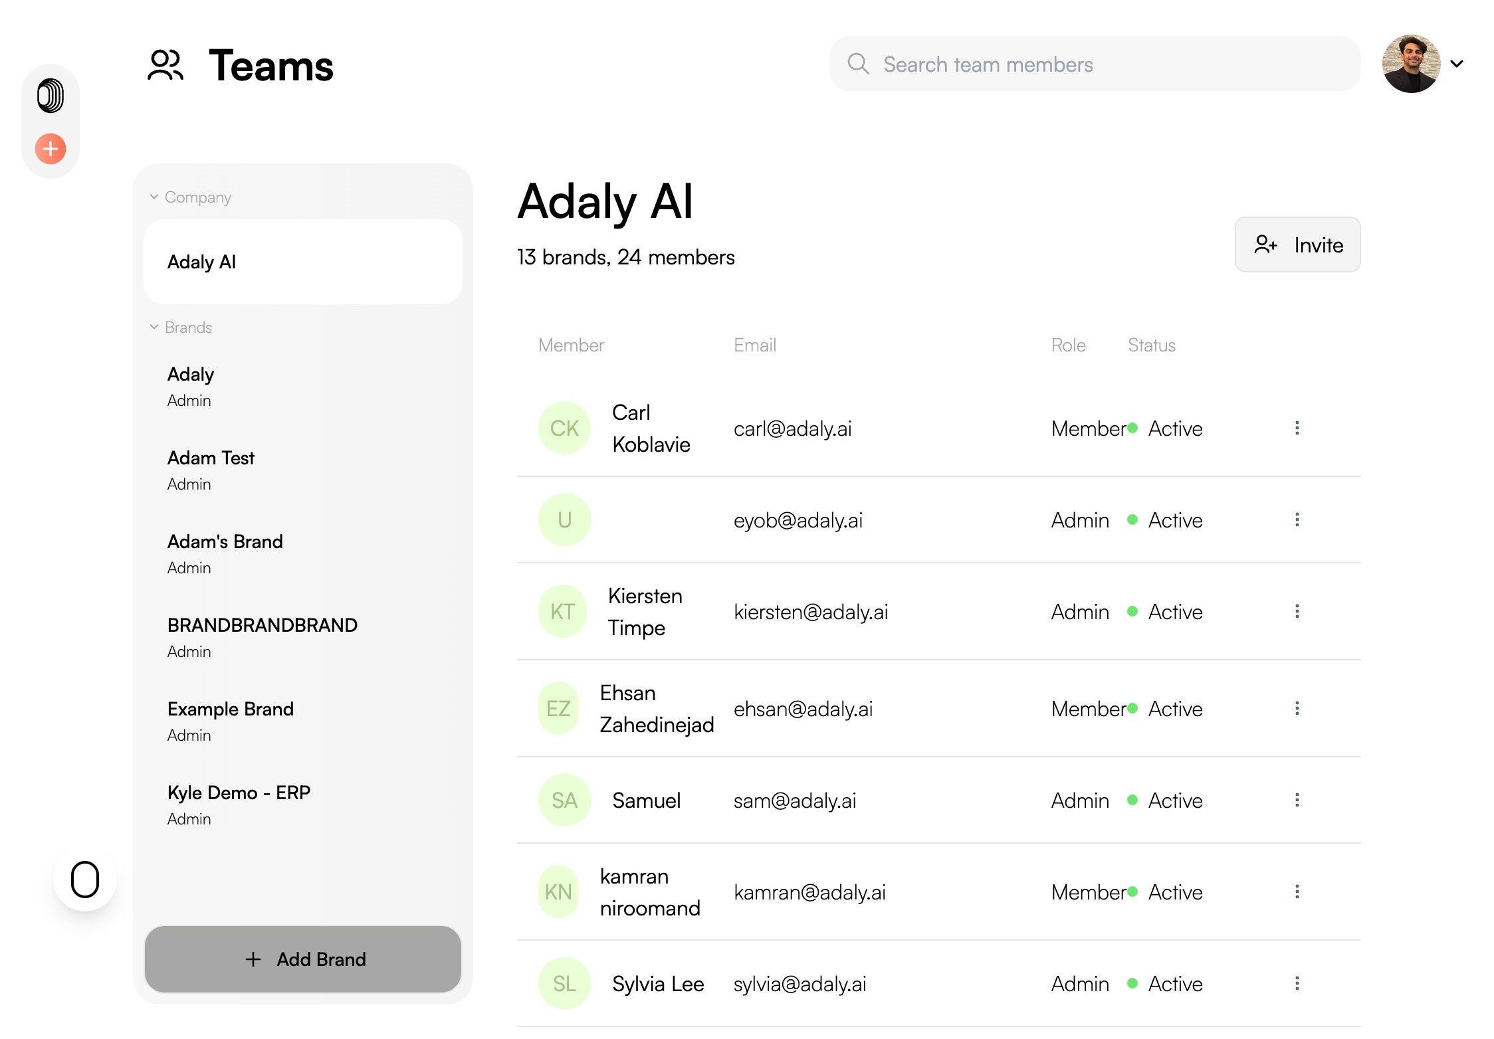Select the Adaly AI company item
This screenshot has height=1039, width=1494.
[303, 262]
